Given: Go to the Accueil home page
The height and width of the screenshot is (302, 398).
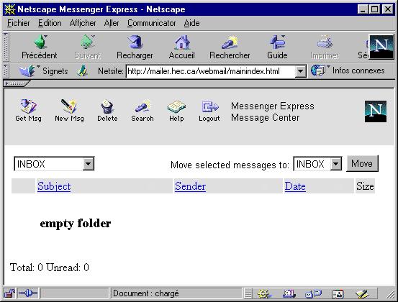Looking at the screenshot, I should (x=182, y=47).
